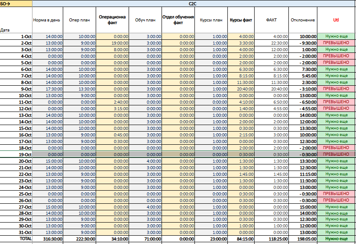Click the 4-Oct date cell

coord(16,56)
